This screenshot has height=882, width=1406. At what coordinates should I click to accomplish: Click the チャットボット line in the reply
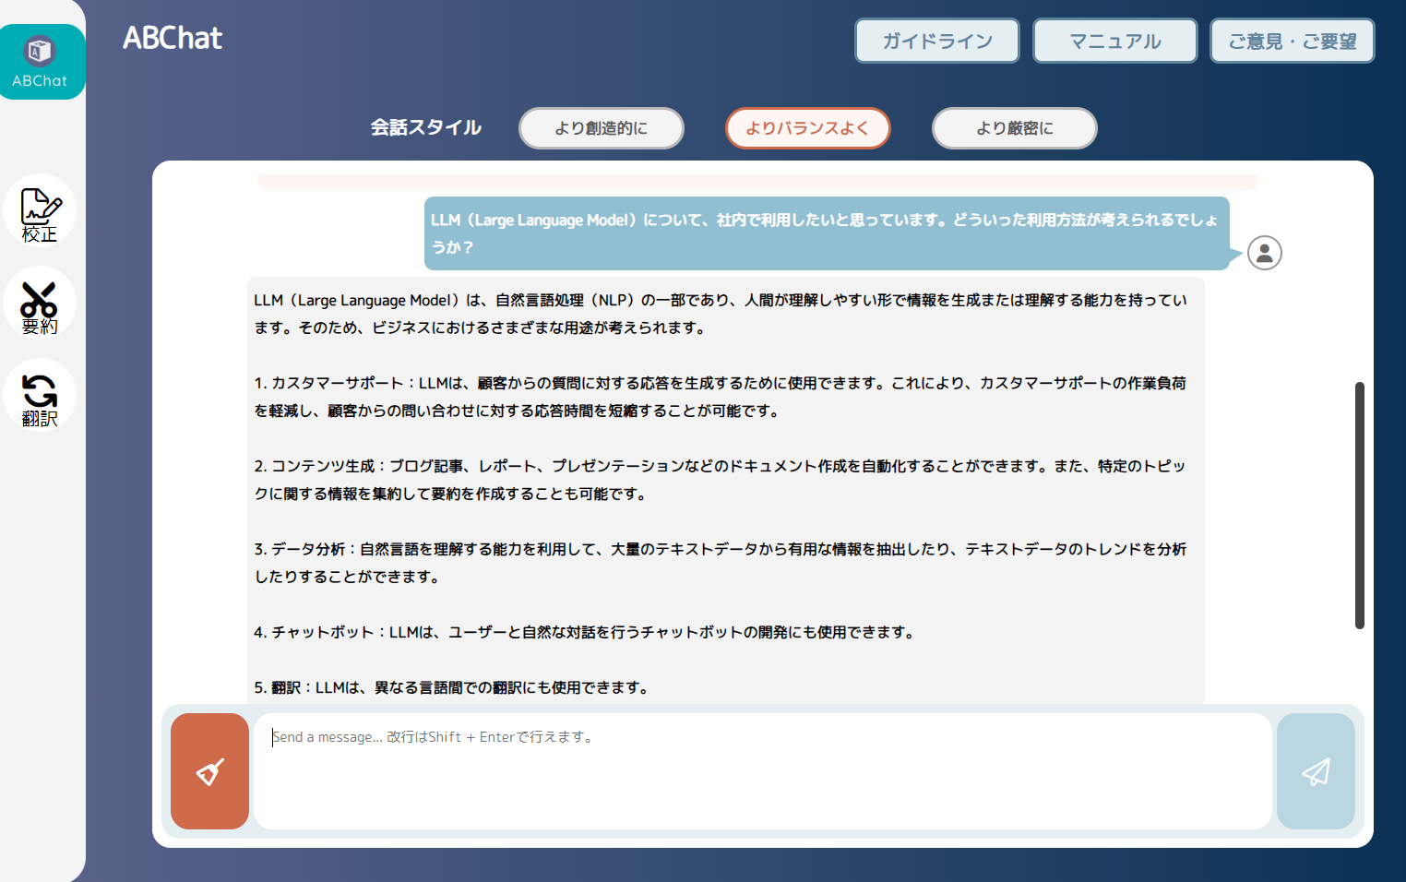tap(584, 632)
